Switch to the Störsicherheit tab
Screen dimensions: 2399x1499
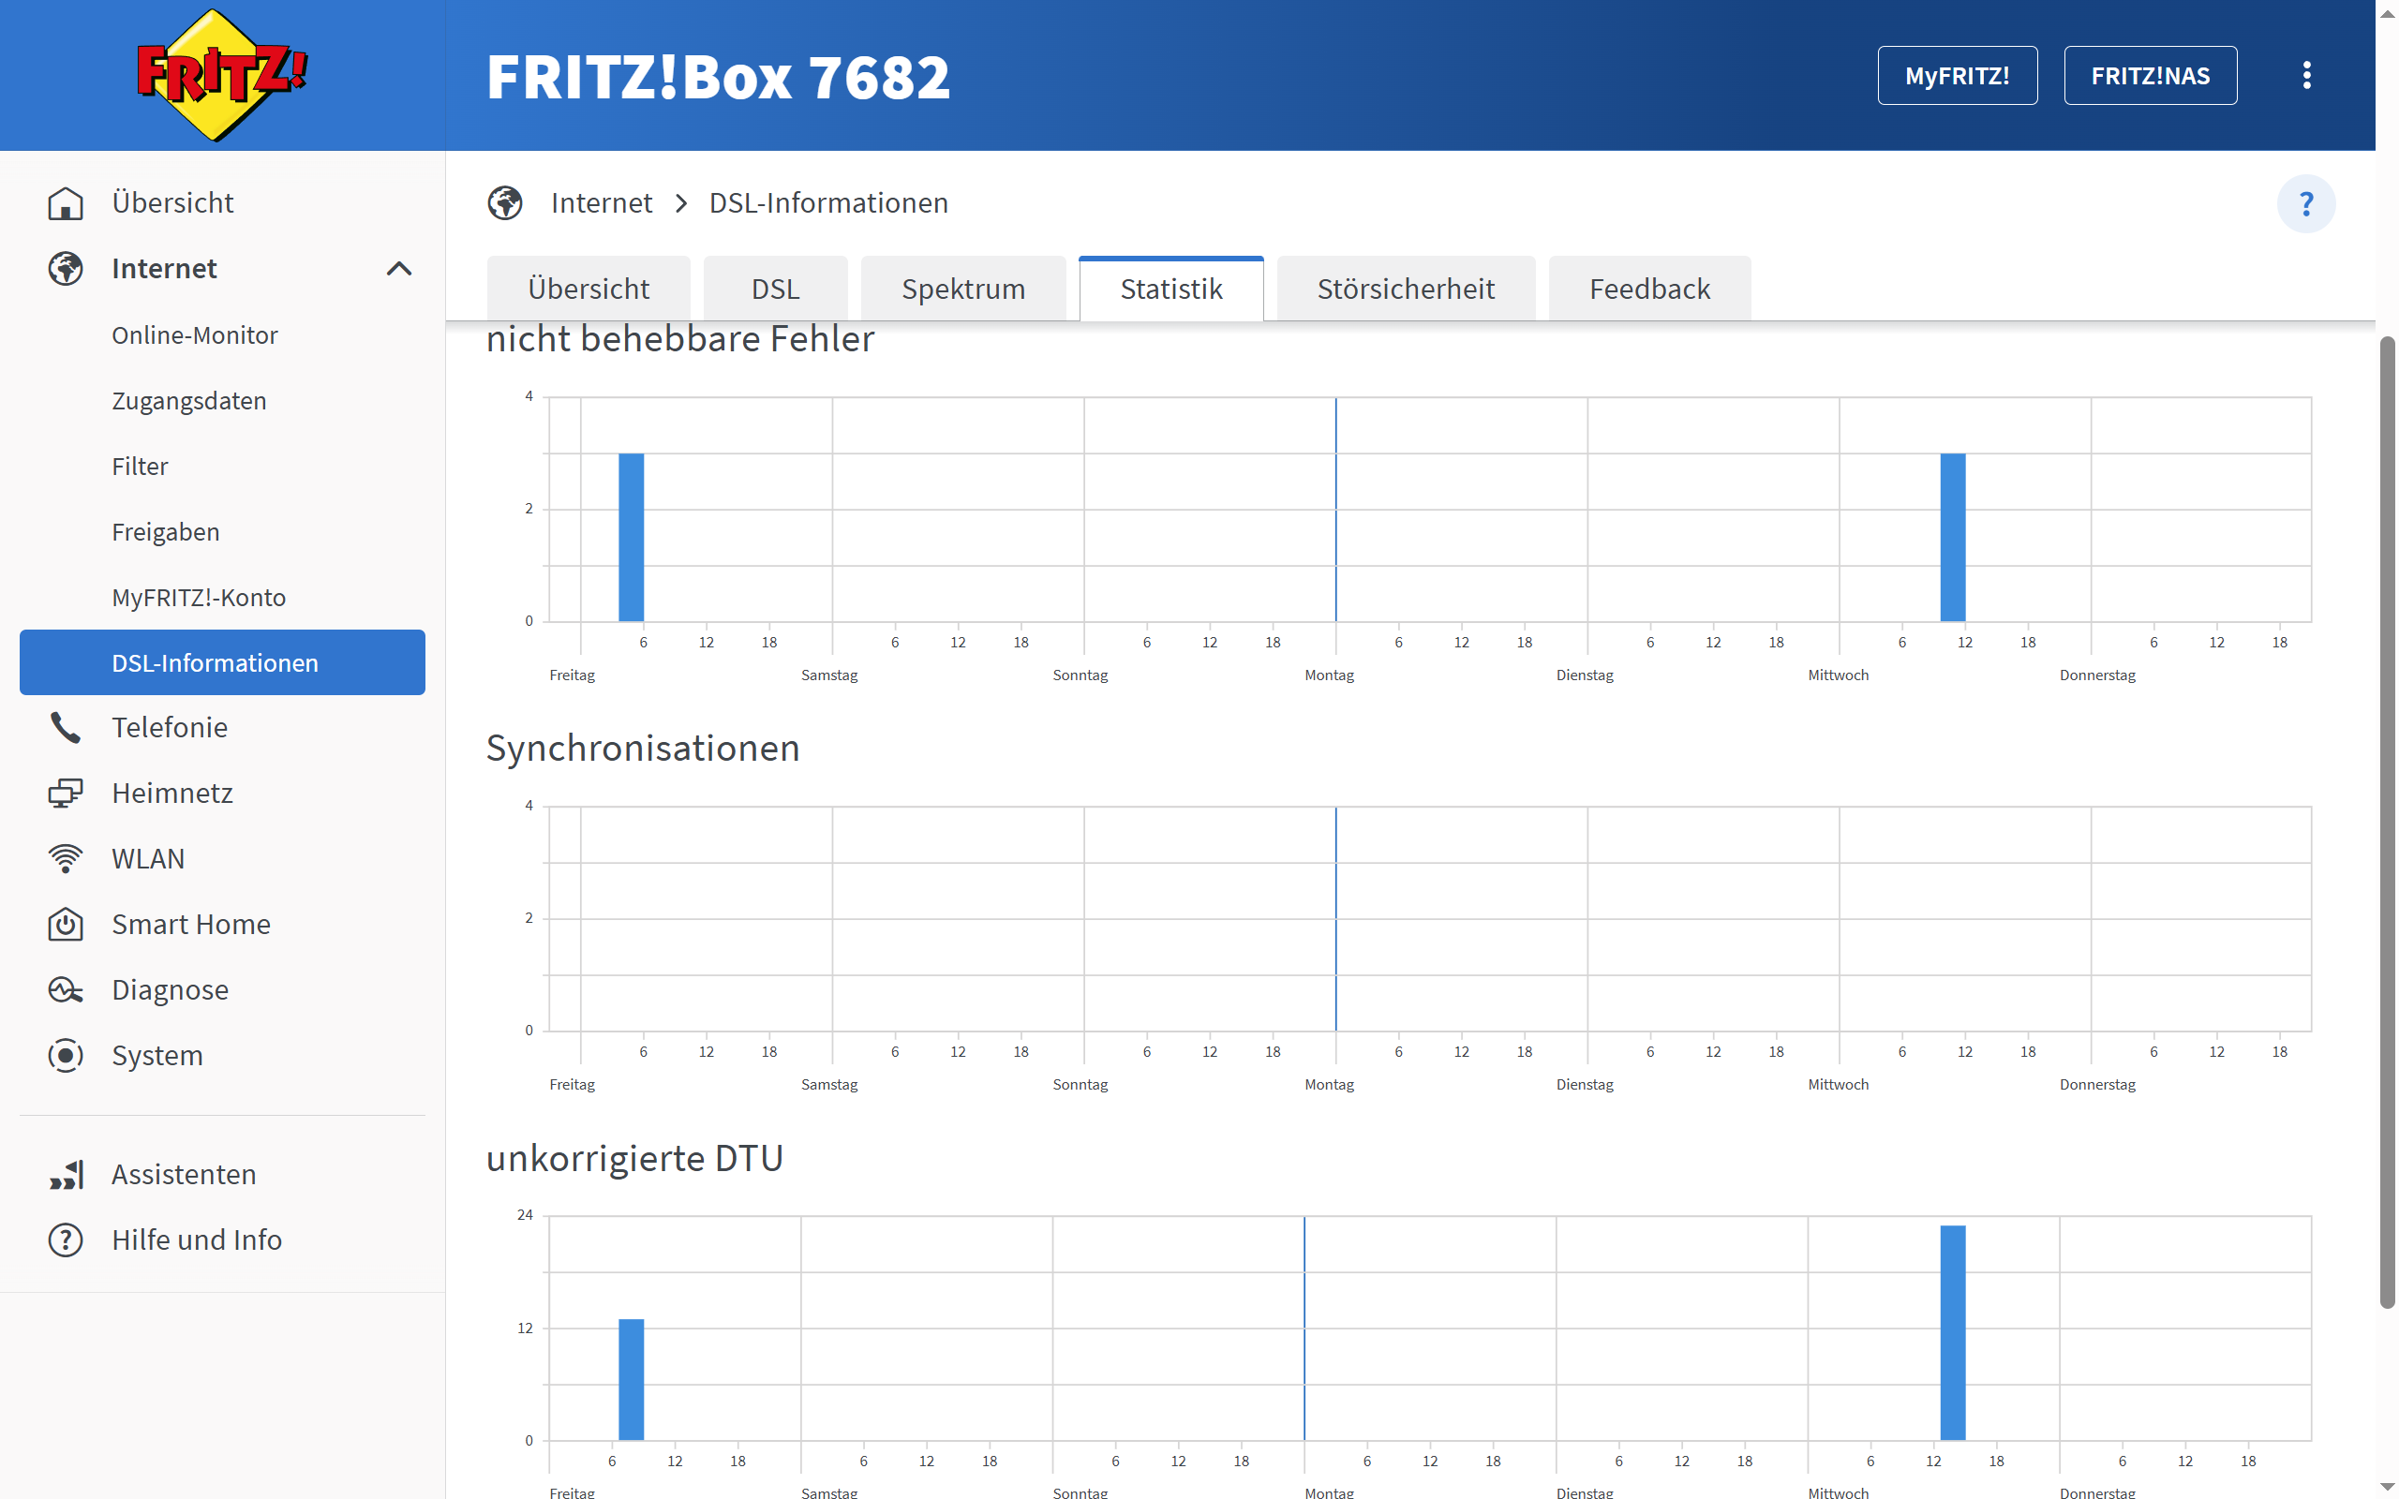tap(1405, 289)
